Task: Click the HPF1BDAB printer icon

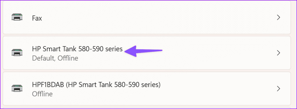Action: 17,88
